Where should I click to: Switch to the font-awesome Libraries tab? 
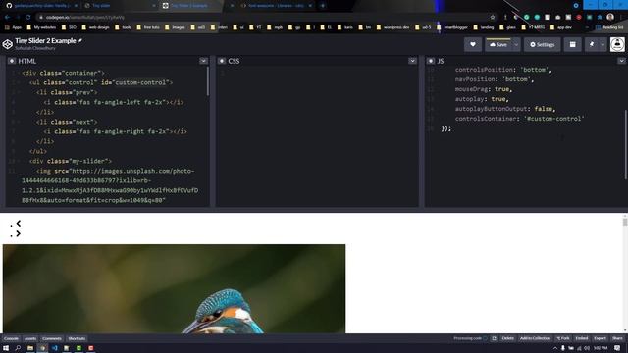[276, 6]
